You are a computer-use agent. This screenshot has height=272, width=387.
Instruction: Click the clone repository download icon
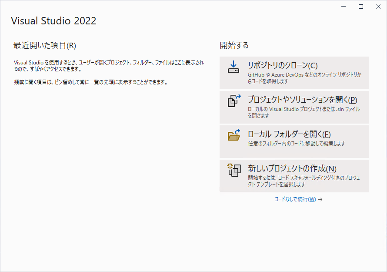(x=233, y=67)
